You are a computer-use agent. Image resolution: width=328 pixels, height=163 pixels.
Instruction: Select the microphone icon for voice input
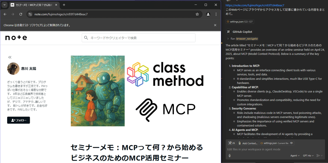[x=229, y=155]
